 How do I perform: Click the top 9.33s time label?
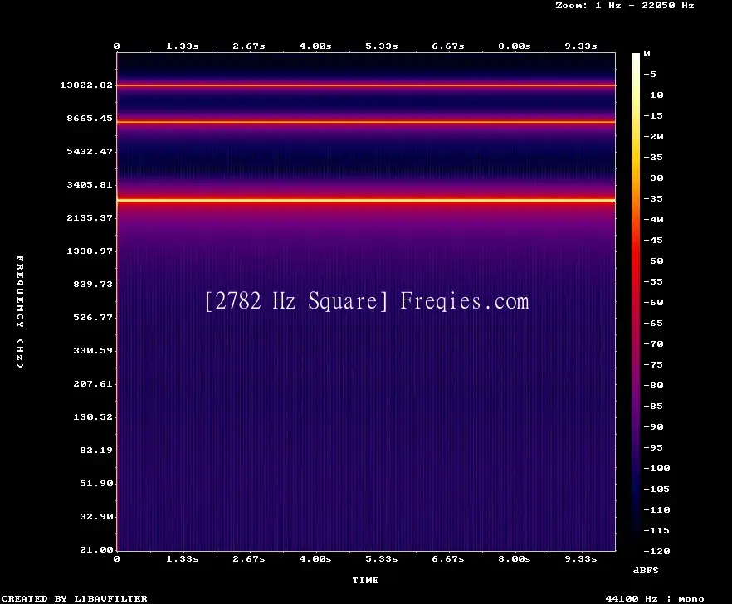(x=581, y=46)
